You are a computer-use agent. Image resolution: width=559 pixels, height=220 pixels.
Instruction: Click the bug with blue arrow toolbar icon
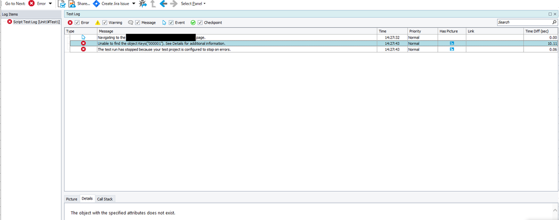coord(143,4)
